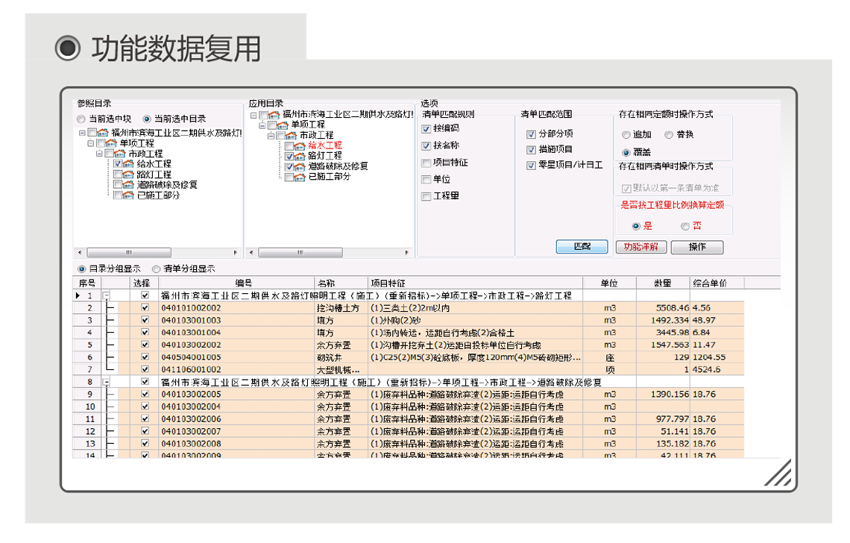Click the left scroll arrow under 应用目录 tree

(x=251, y=252)
